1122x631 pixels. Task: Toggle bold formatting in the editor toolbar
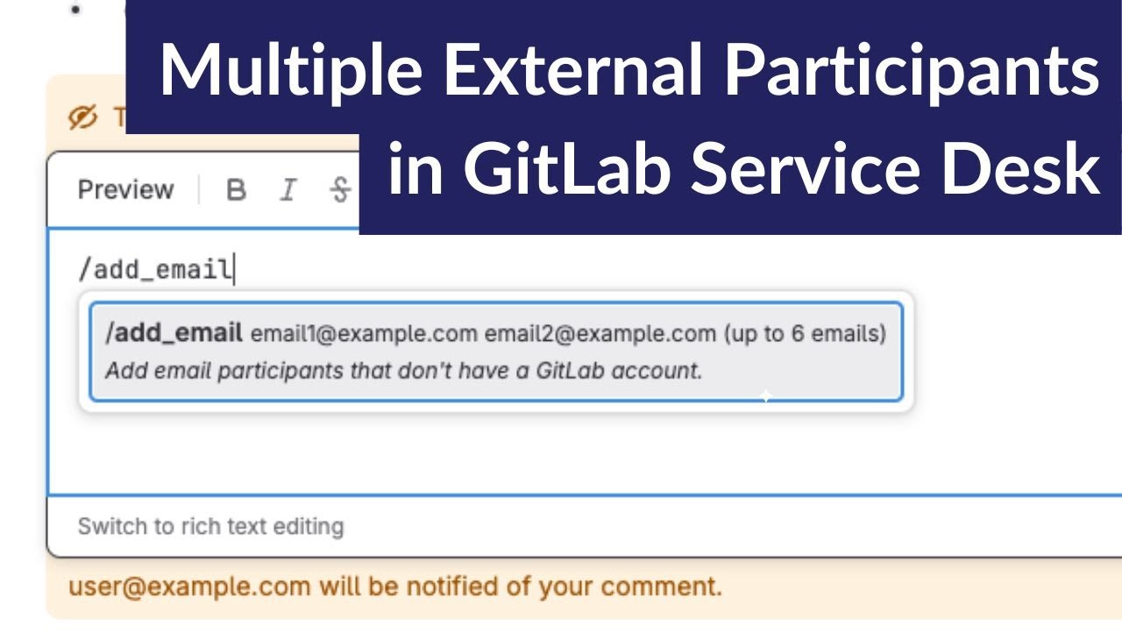tap(236, 190)
